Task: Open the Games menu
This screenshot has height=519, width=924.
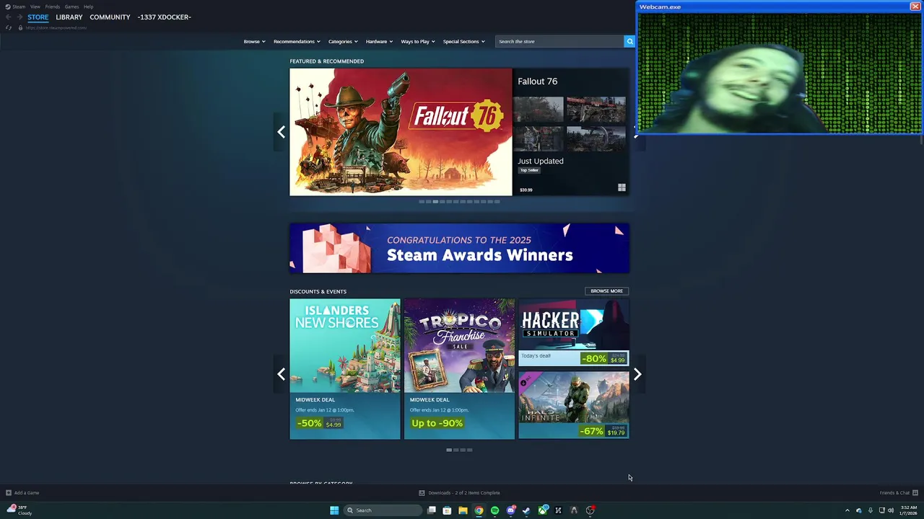Action: click(x=71, y=6)
